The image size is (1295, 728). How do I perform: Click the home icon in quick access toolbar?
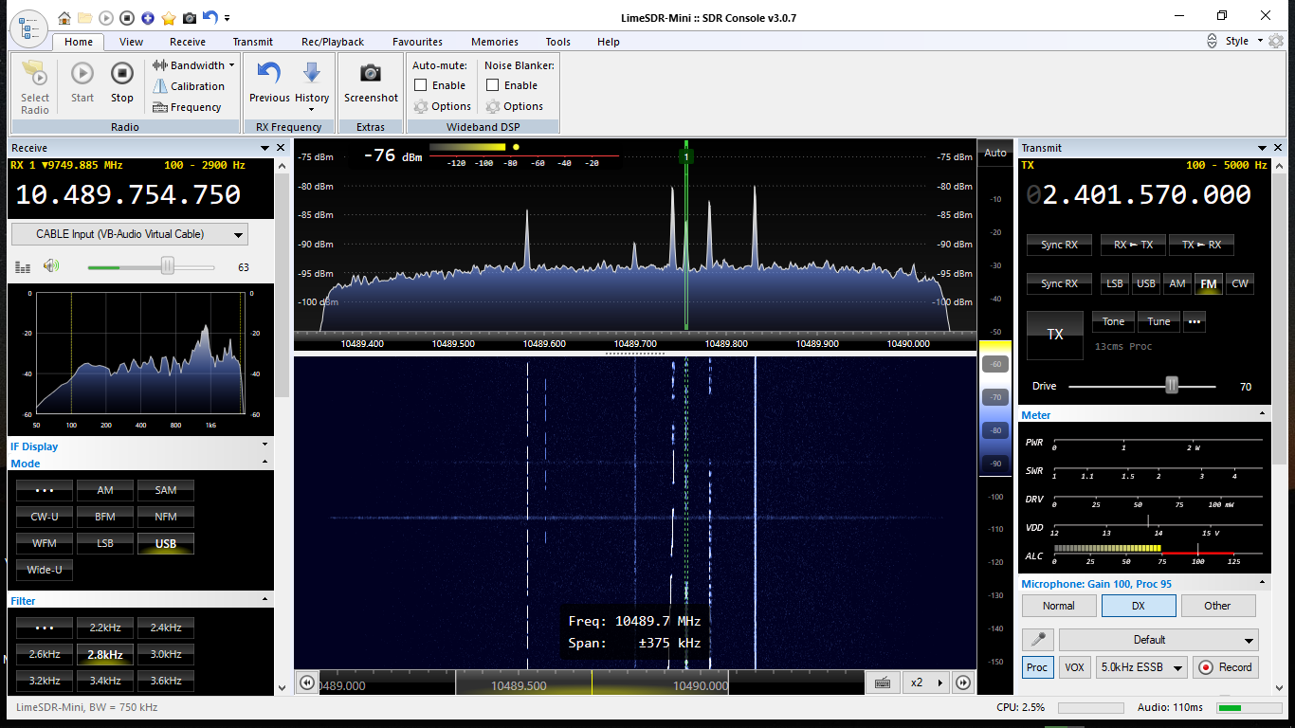(x=64, y=18)
